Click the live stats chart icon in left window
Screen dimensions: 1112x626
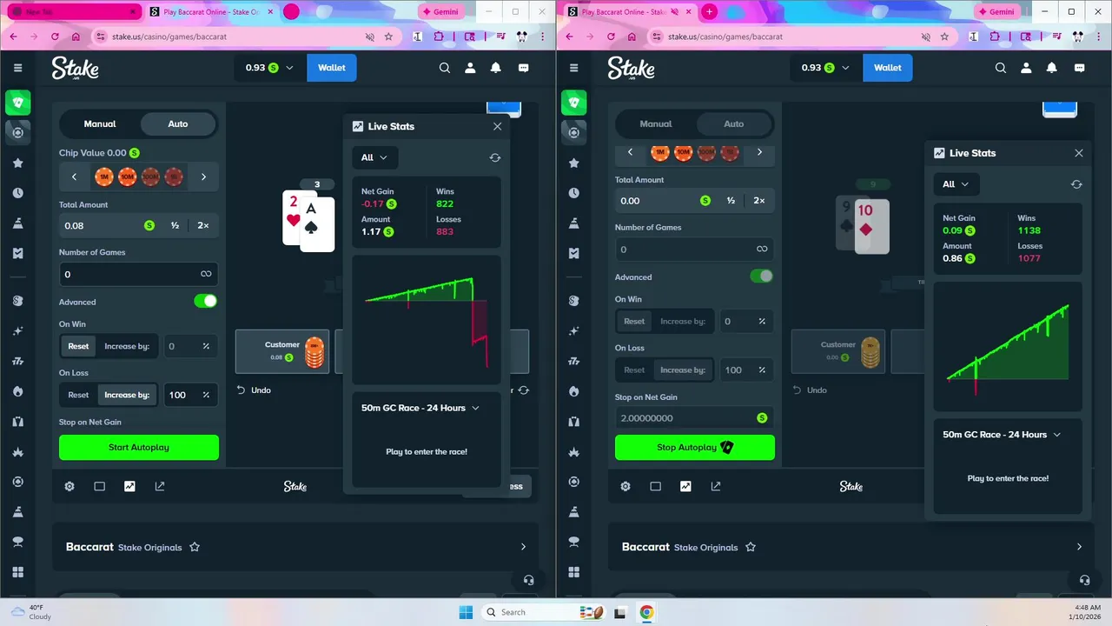click(x=129, y=487)
